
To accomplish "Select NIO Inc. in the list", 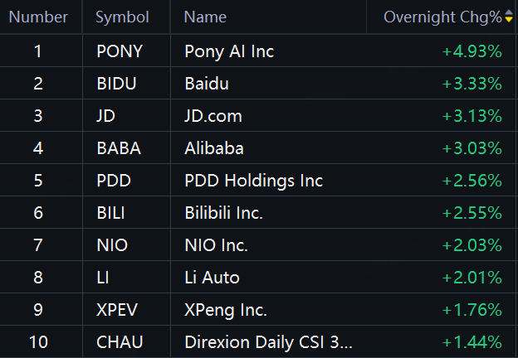I will coord(217,245).
